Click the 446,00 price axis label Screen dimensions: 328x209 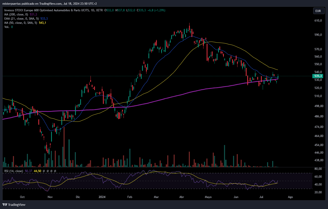[319, 153]
